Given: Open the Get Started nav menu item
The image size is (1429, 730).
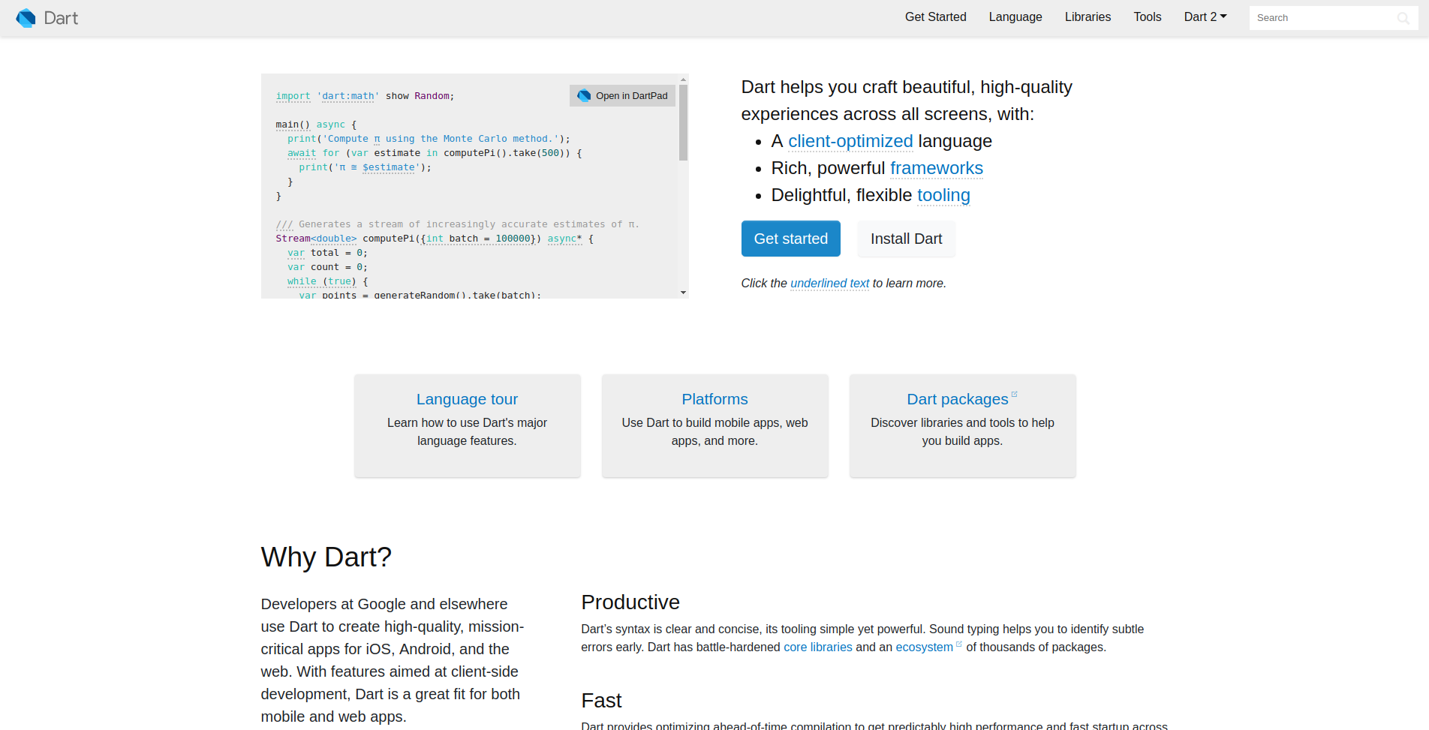Looking at the screenshot, I should tap(935, 17).
